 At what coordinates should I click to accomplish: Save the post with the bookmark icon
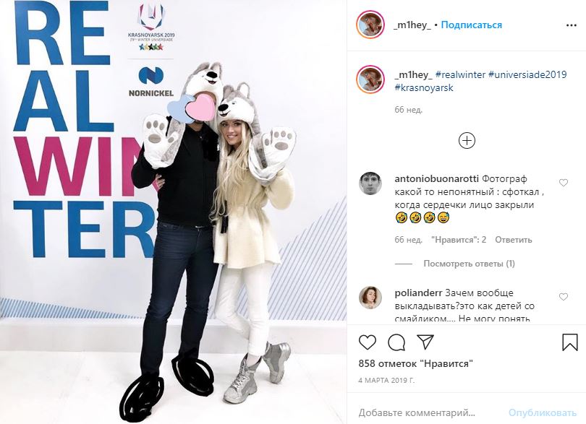click(570, 342)
